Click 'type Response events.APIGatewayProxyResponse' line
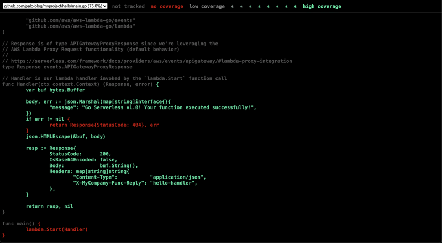Viewport: 442px width, 243px height. (67, 67)
